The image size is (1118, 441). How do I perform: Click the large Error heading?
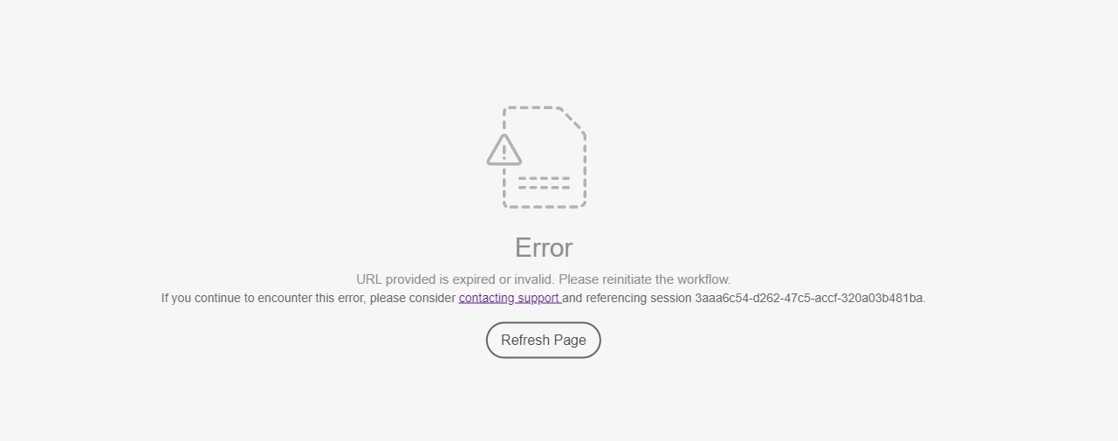[544, 247]
